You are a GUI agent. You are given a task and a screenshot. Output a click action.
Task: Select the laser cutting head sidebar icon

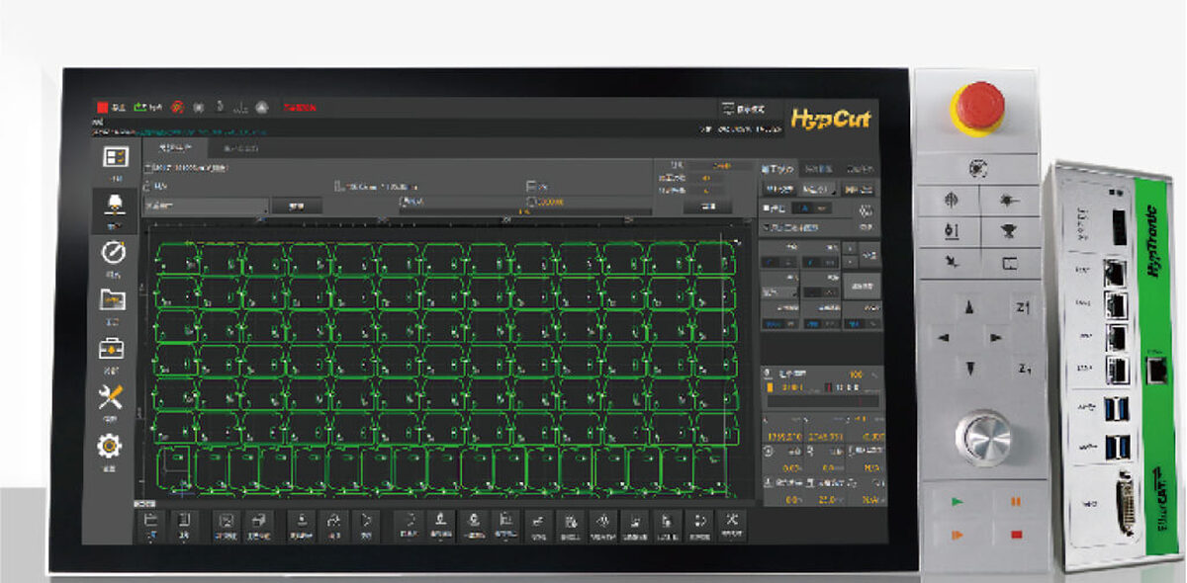[x=114, y=205]
